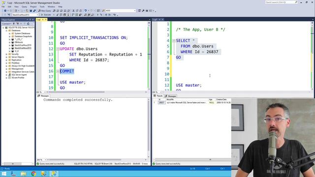Click the Cut scissors icon
The image size is (315, 177).
point(73,11)
